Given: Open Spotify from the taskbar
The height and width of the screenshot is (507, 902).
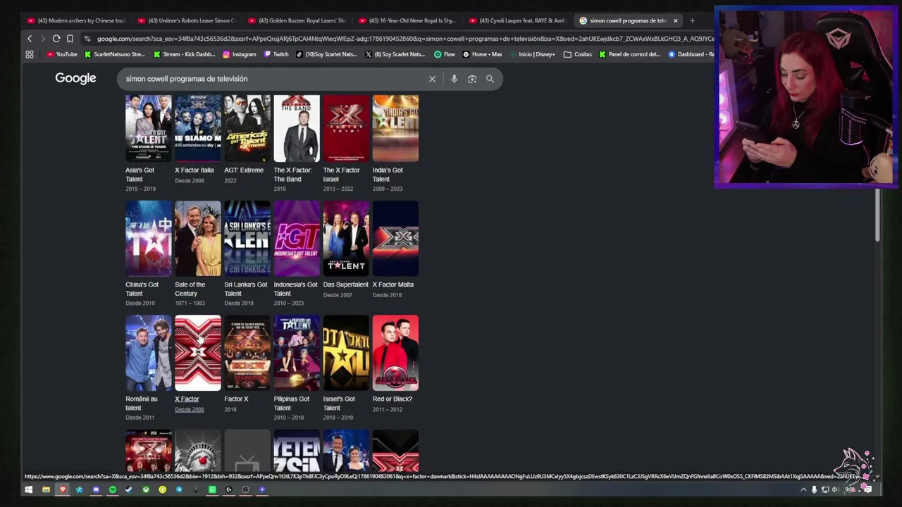Looking at the screenshot, I should pos(112,489).
